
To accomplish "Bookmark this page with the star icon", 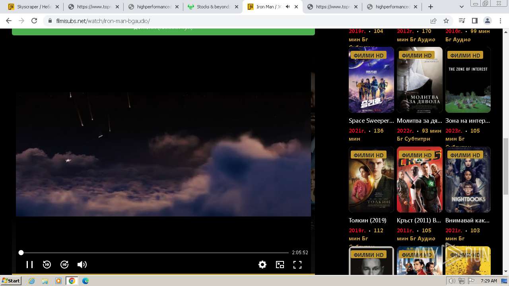I will click(446, 21).
